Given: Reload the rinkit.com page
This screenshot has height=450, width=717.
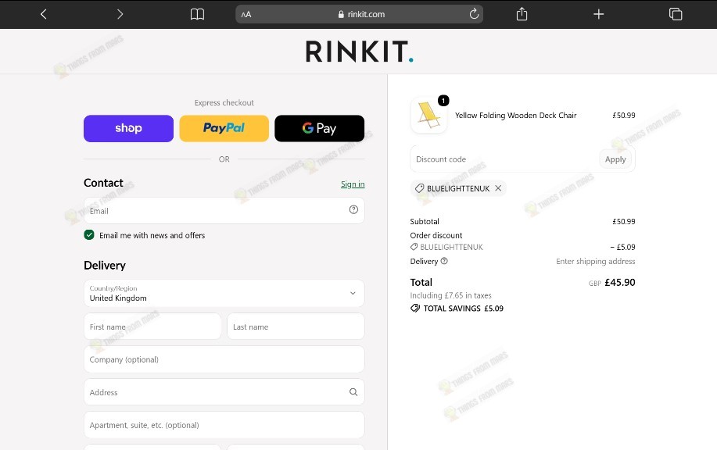Looking at the screenshot, I should [x=474, y=14].
